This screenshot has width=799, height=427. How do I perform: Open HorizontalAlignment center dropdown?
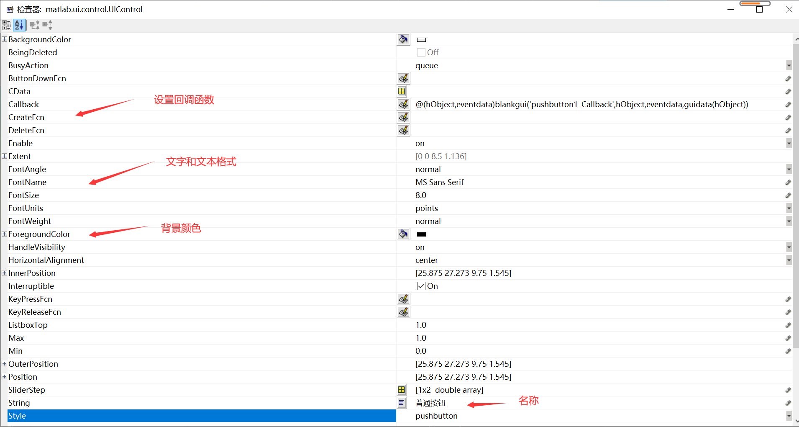click(789, 260)
